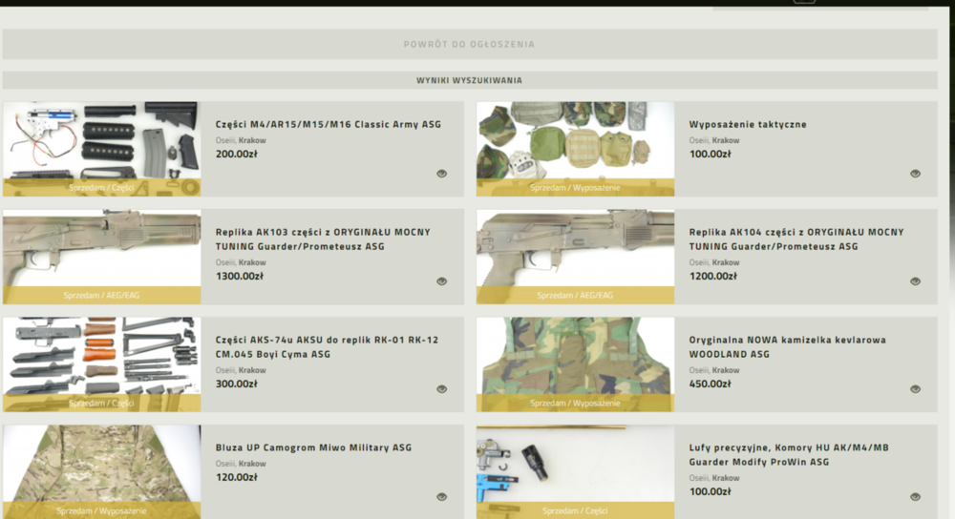
Task: Click Sprzedam / Wyposażenie tag on Bluza listing
Action: [102, 510]
